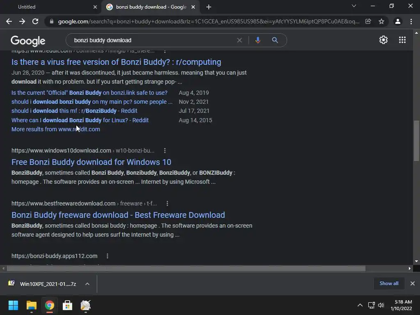
Task: Click the scroll down arrow
Action: tap(416, 261)
